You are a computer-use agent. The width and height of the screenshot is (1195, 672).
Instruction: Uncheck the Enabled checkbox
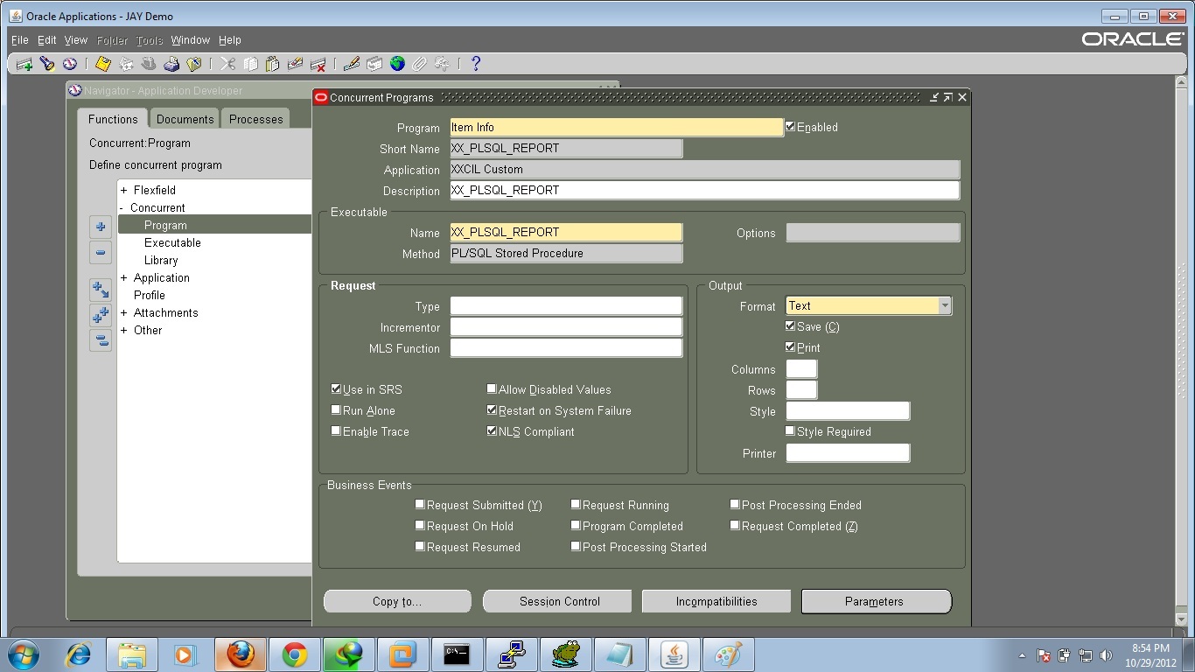tap(791, 127)
